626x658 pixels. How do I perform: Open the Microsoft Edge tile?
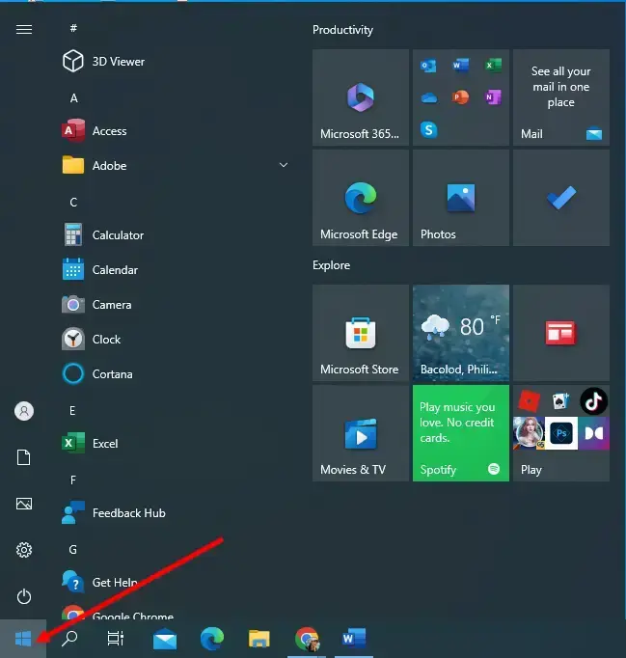[361, 198]
